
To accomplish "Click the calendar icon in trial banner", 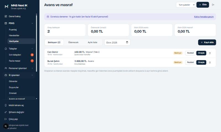I will [48, 17].
